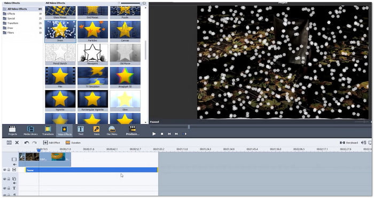This screenshot has width=374, height=198.
Task: Toggle visibility eye of the text track
Action: point(4,188)
